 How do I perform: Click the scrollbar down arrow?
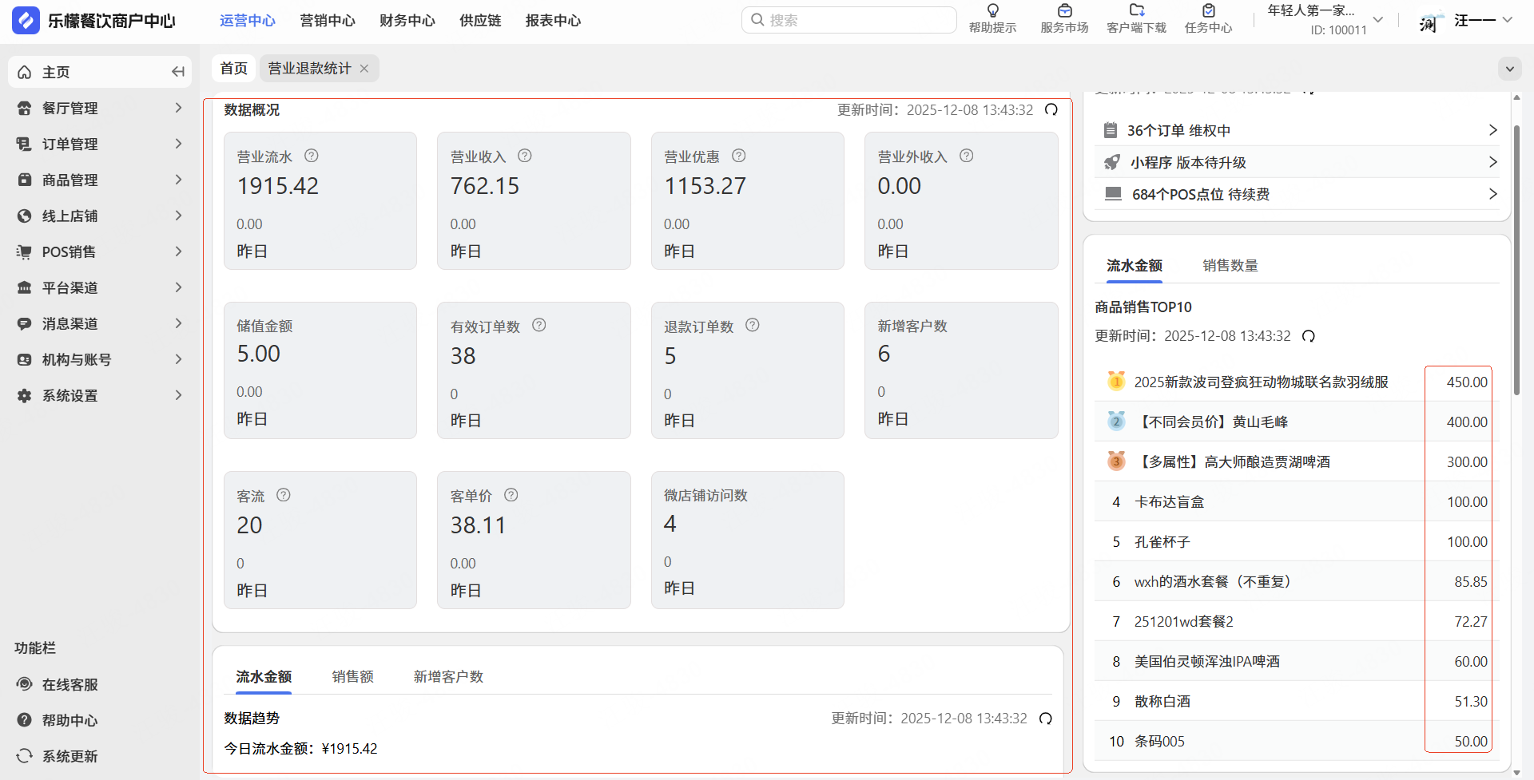pyautogui.click(x=1517, y=772)
